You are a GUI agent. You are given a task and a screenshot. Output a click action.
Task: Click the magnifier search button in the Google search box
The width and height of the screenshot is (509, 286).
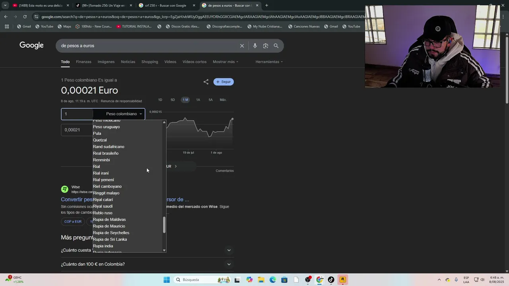coord(276,46)
